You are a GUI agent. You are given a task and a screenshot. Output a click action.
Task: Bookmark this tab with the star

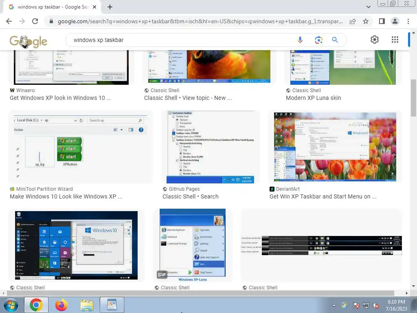click(x=366, y=21)
